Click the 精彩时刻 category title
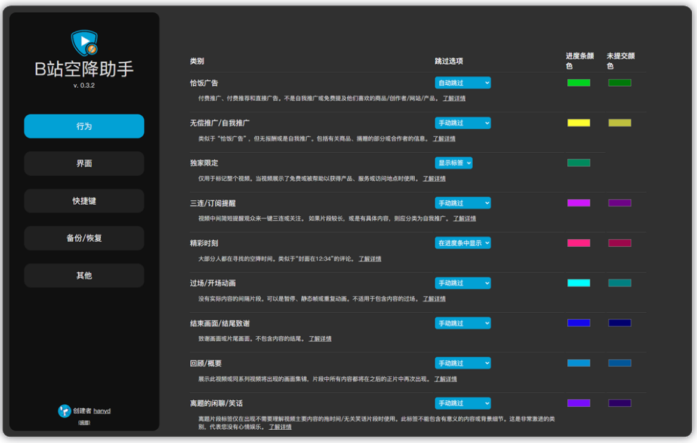Screen dimensions: 697x443 (204, 243)
